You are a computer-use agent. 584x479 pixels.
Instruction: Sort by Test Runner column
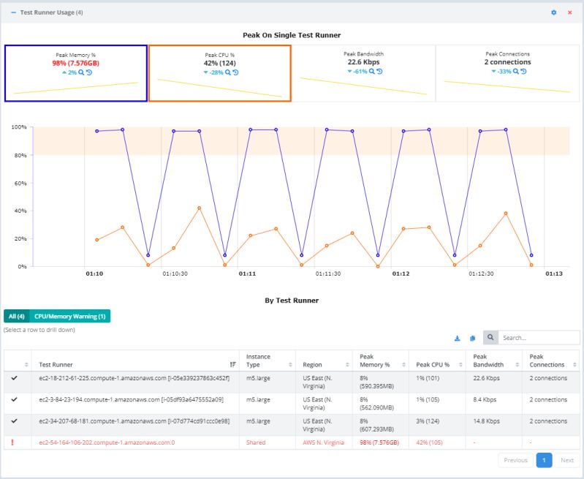[232, 365]
